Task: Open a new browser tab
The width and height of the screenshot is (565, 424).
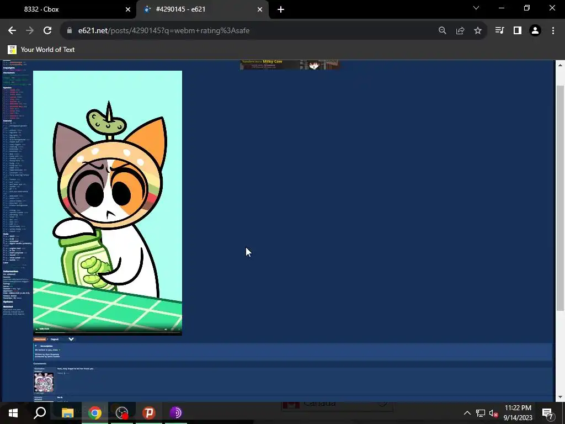Action: click(281, 10)
